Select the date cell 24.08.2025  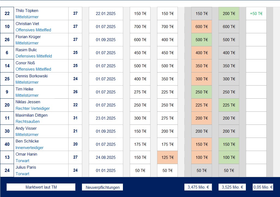tap(106, 157)
